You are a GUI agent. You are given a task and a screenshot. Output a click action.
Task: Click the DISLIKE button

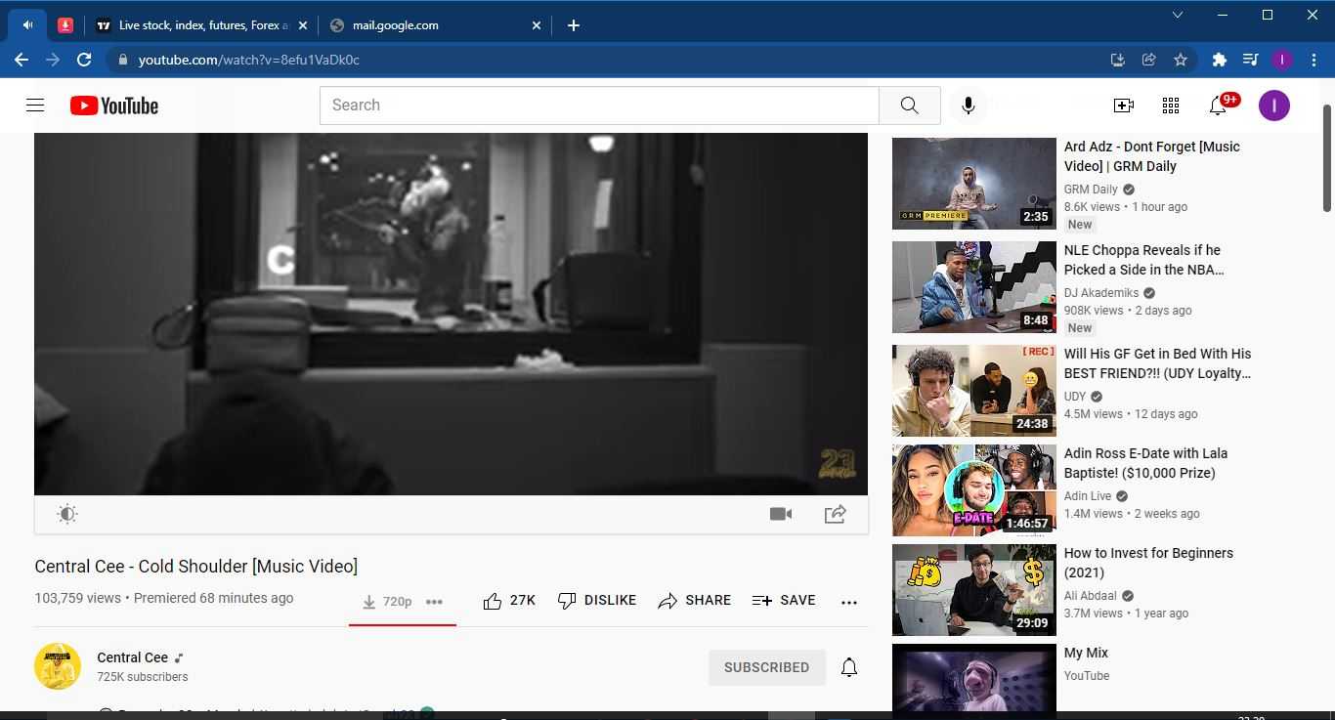(x=596, y=601)
